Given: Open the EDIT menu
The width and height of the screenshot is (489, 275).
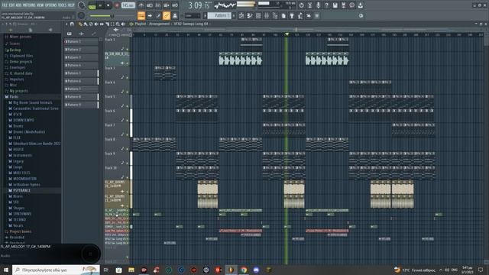Looking at the screenshot, I should point(11,5).
